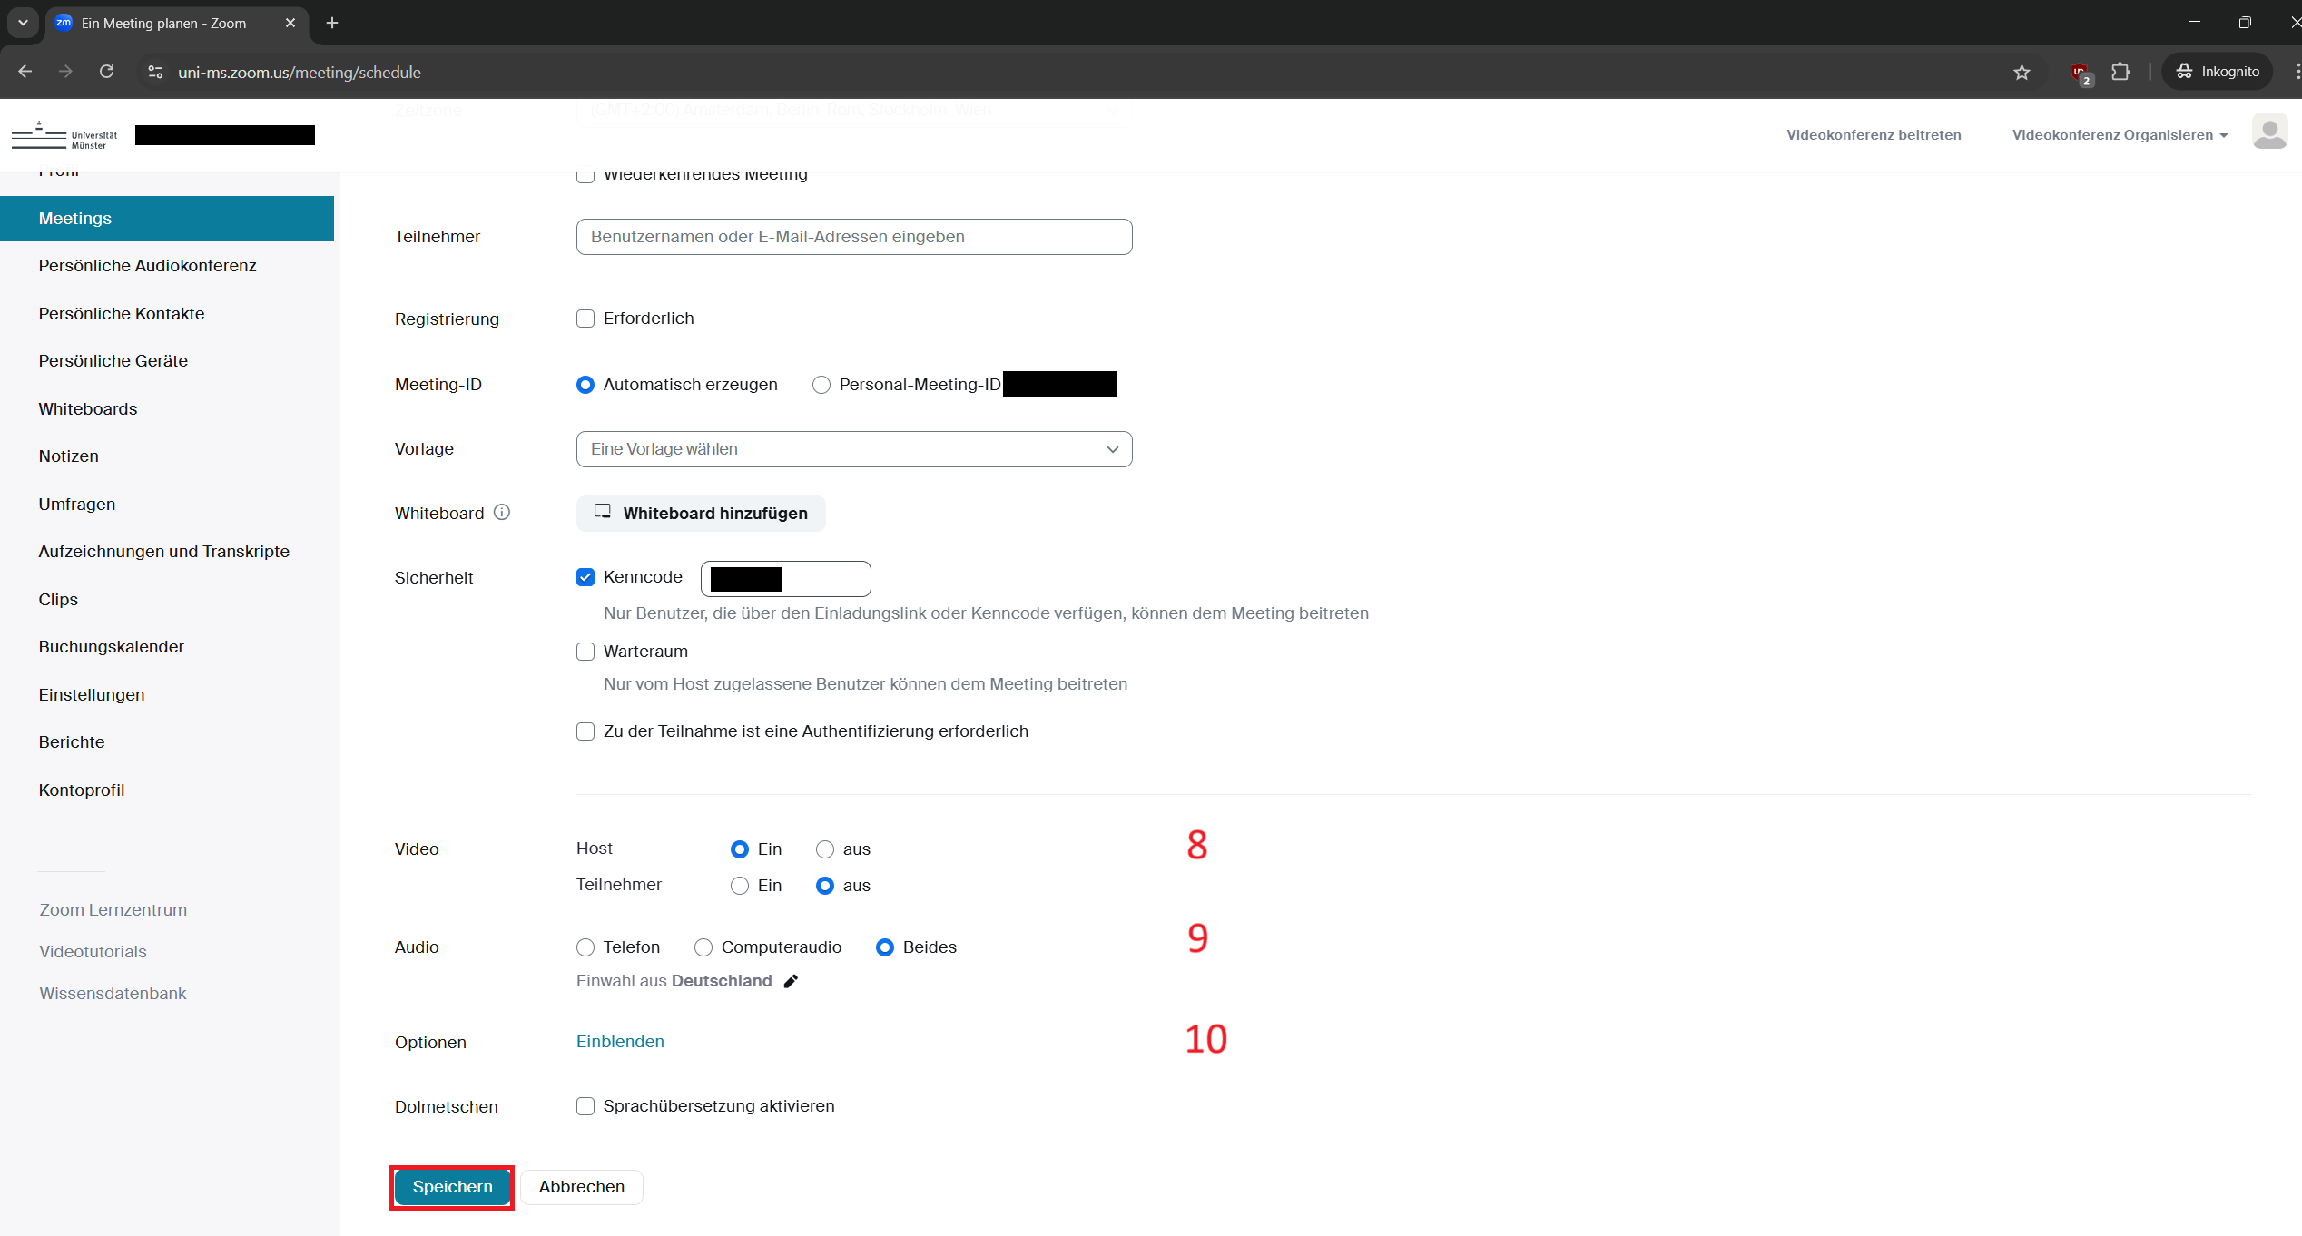Open the browser extensions puzzle icon
This screenshot has height=1236, width=2302.
pyautogui.click(x=2120, y=72)
